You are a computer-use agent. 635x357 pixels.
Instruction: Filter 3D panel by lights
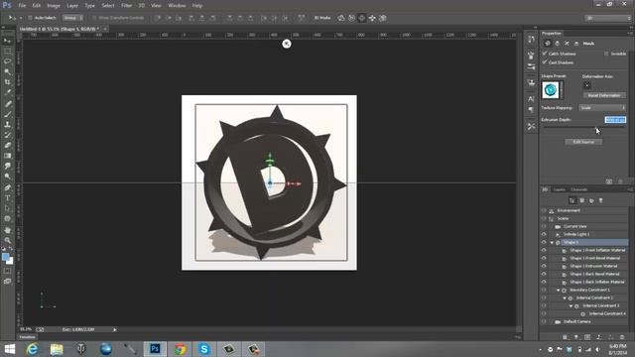tap(601, 200)
